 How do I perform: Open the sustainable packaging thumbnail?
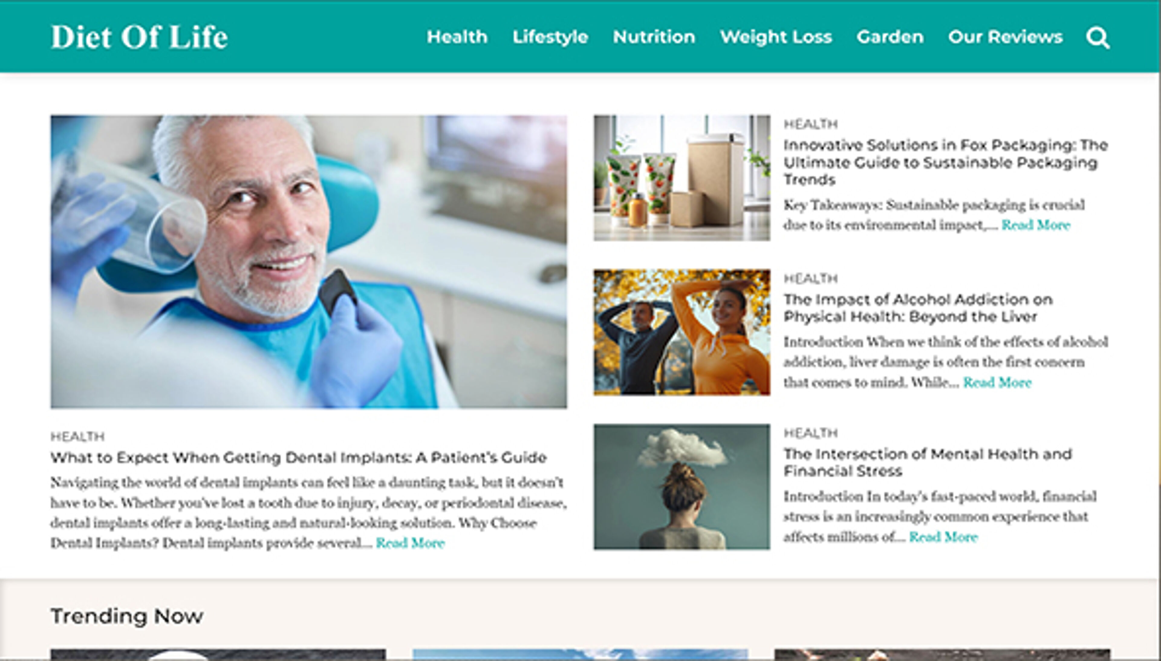pyautogui.click(x=682, y=178)
